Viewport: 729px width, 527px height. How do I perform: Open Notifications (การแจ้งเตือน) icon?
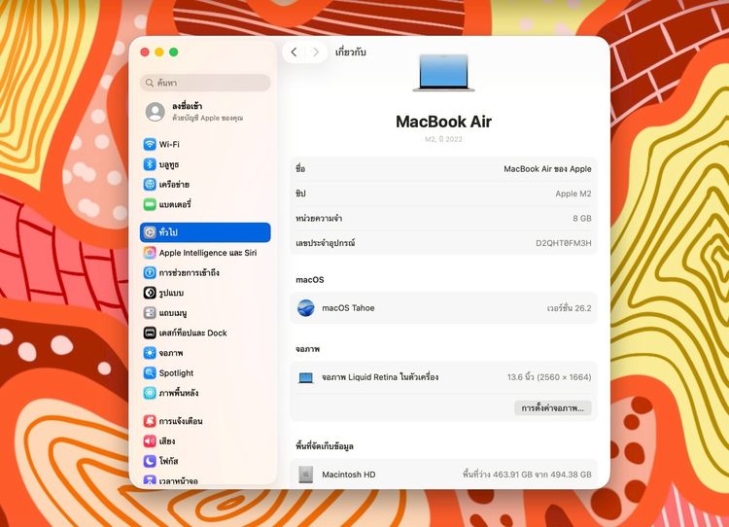click(x=150, y=421)
